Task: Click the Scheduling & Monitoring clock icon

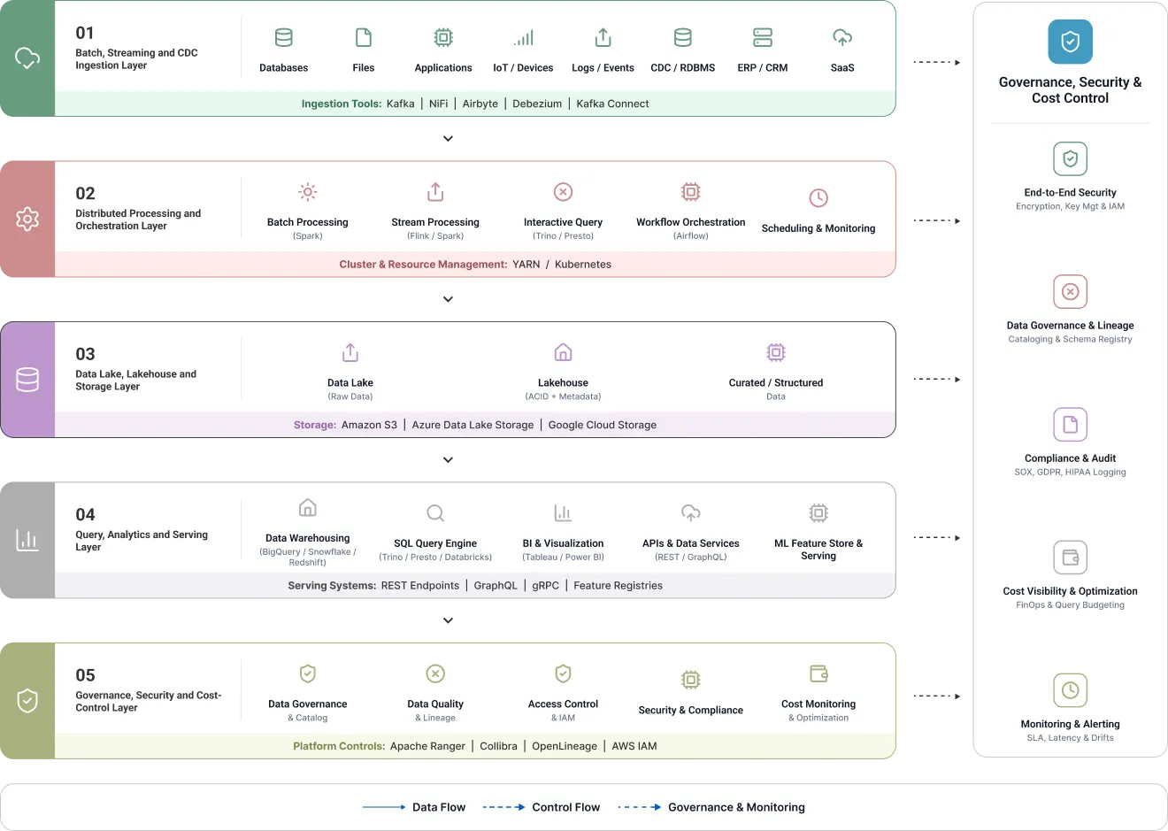Action: pos(818,198)
